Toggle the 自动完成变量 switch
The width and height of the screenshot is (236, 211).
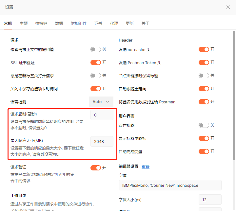coord(204,151)
